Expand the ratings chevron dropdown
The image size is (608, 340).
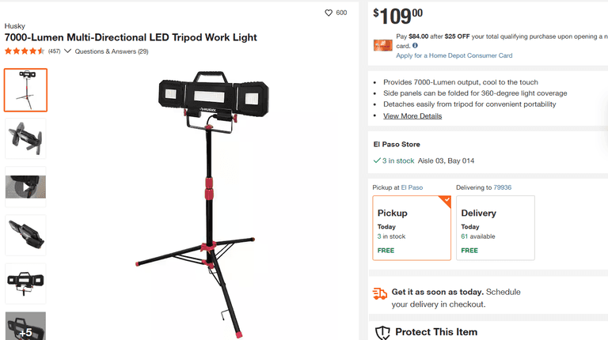coord(67,51)
